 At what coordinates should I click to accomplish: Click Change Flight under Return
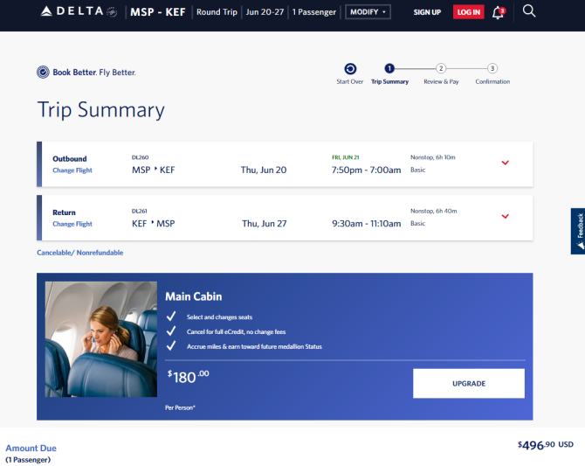click(72, 224)
